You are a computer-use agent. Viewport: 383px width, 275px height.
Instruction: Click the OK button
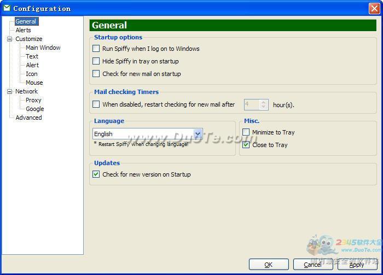[269, 265]
